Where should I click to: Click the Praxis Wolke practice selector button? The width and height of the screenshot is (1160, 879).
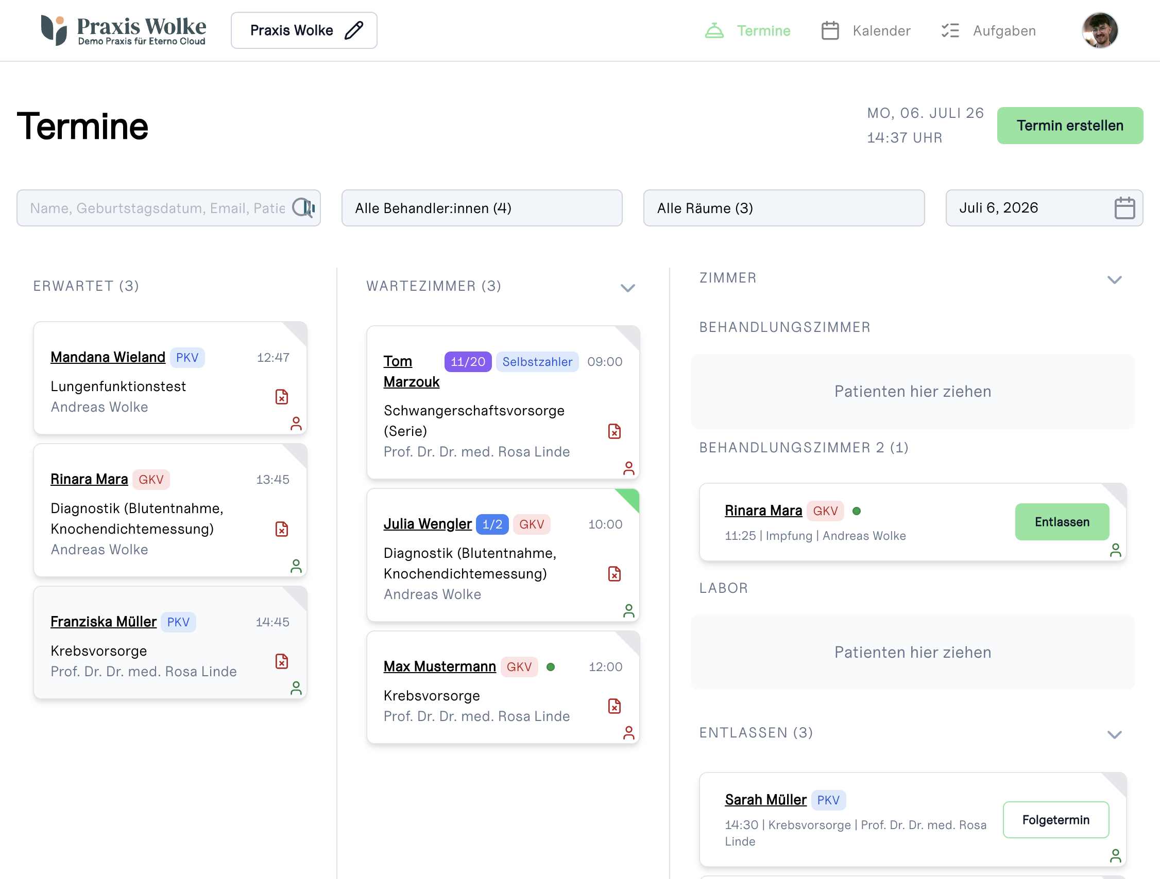click(x=304, y=30)
